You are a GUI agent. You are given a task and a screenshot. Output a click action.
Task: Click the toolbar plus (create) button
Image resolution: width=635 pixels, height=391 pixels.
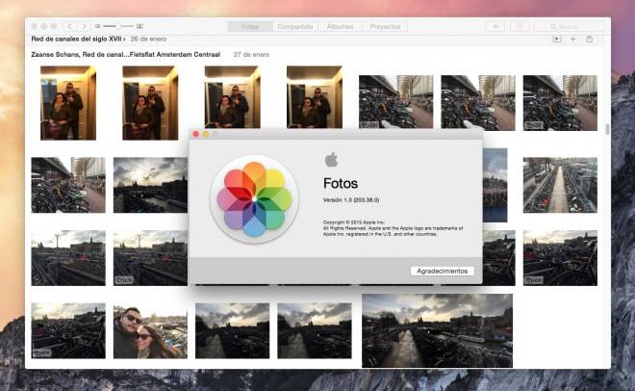(495, 26)
